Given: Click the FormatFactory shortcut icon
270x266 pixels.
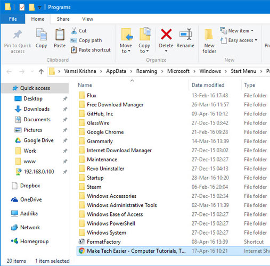Looking at the screenshot, I should (81, 242).
